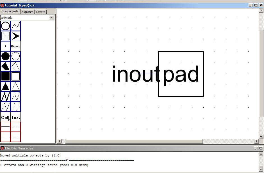Switch to the Explorer tab
This screenshot has height=173, width=264.
27,12
